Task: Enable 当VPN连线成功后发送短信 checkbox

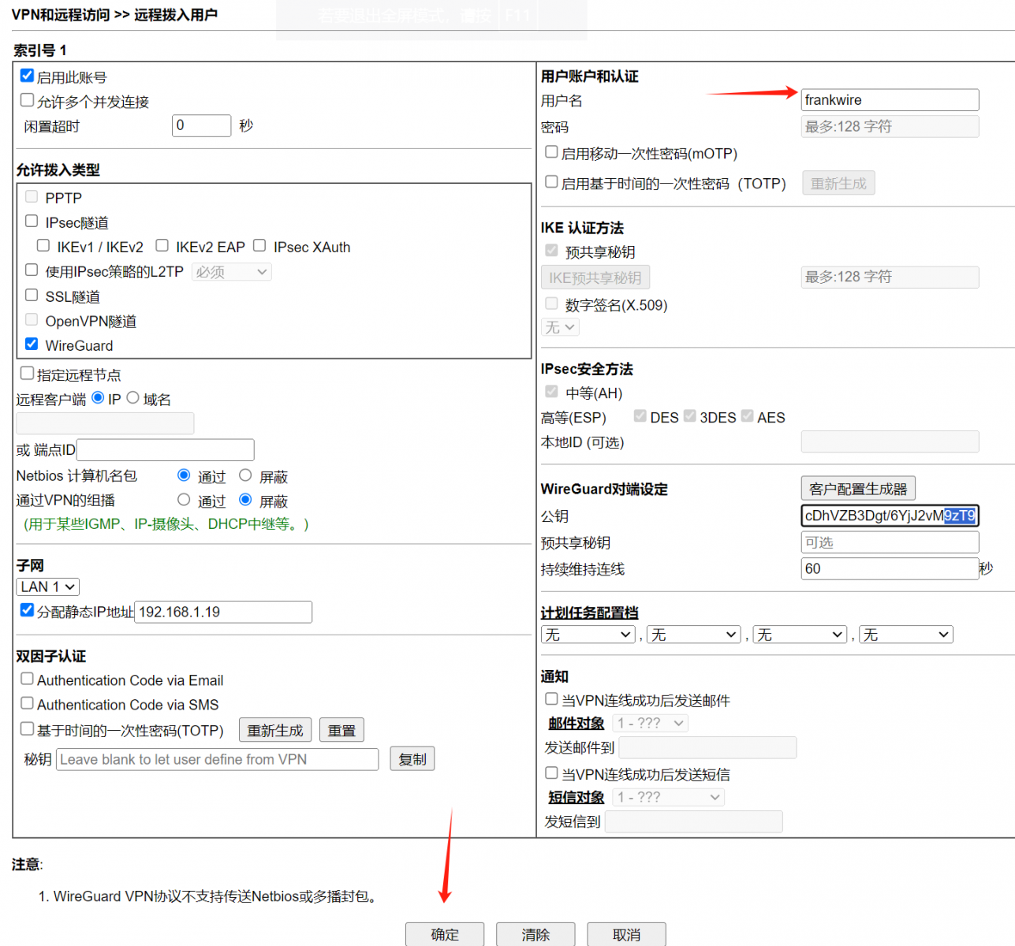Action: click(x=552, y=773)
